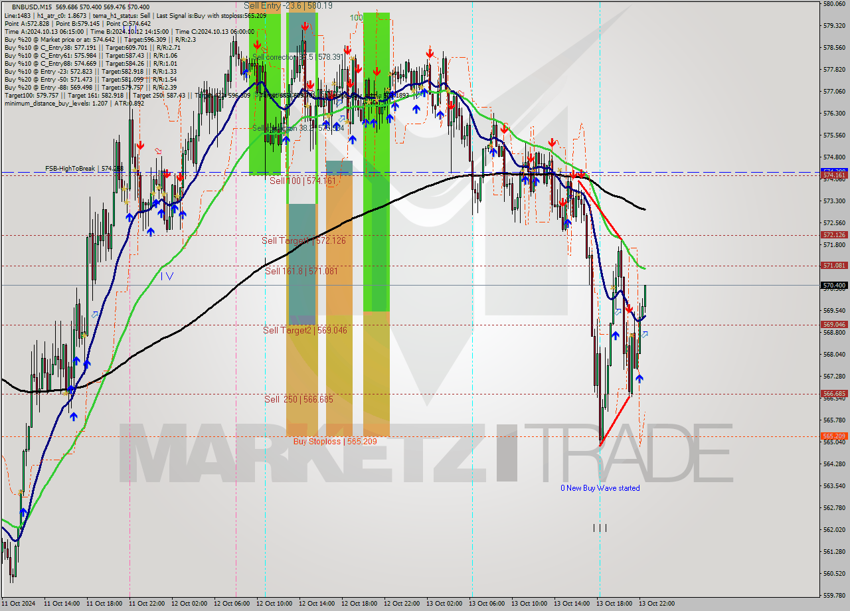
Task: Click the BNBUSD,M15 symbol title
Action: 32,7
